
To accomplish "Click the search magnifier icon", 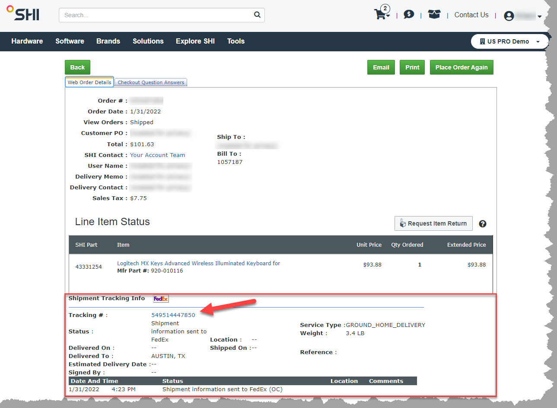I will (x=257, y=15).
